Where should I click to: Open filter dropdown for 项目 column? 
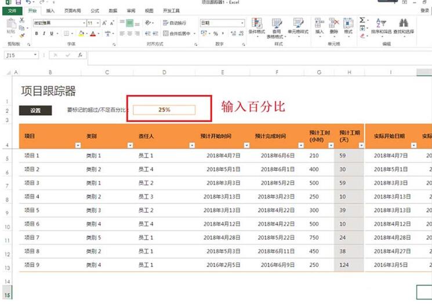78,145
